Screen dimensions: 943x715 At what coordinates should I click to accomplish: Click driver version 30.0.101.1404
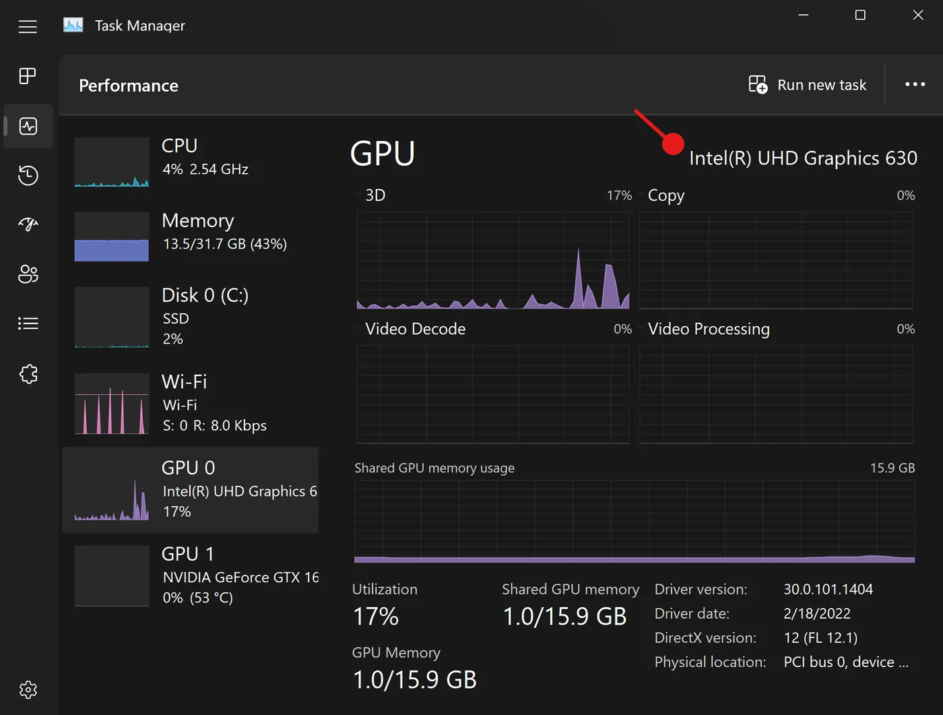[x=828, y=589]
